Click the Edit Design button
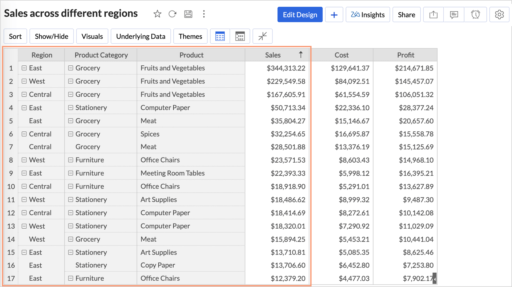512x287 pixels. click(x=300, y=15)
